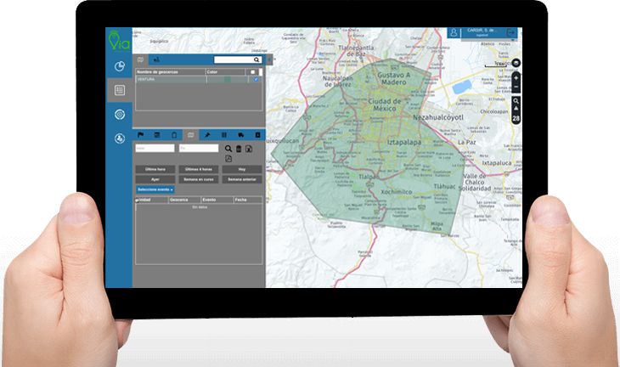Click the 'Semana anterior' button

241,179
